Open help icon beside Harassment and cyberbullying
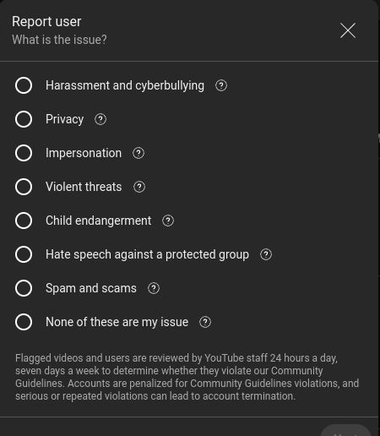 pos(221,85)
